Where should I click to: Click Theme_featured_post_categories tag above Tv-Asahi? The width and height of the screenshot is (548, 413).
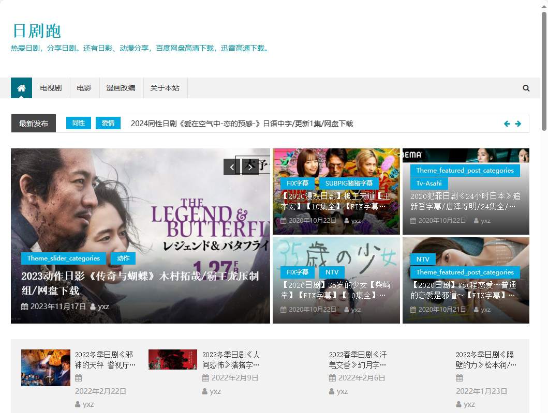(x=465, y=171)
